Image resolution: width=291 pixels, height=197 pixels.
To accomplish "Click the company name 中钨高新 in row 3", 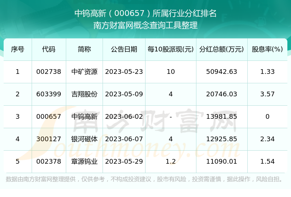I will click(x=84, y=117).
